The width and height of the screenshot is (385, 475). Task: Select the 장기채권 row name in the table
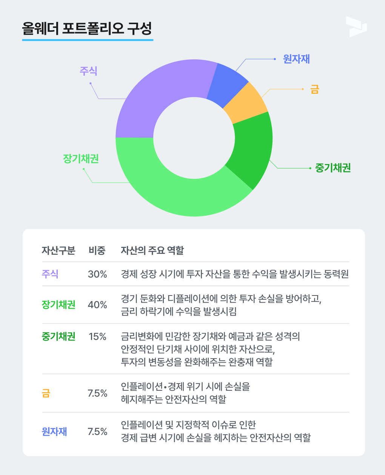(x=59, y=305)
